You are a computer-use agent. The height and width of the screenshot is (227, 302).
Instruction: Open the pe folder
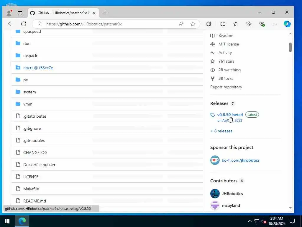coord(26,80)
